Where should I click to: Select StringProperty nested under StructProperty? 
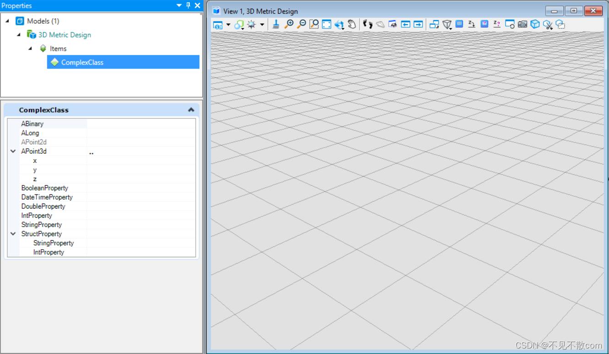pyautogui.click(x=54, y=243)
